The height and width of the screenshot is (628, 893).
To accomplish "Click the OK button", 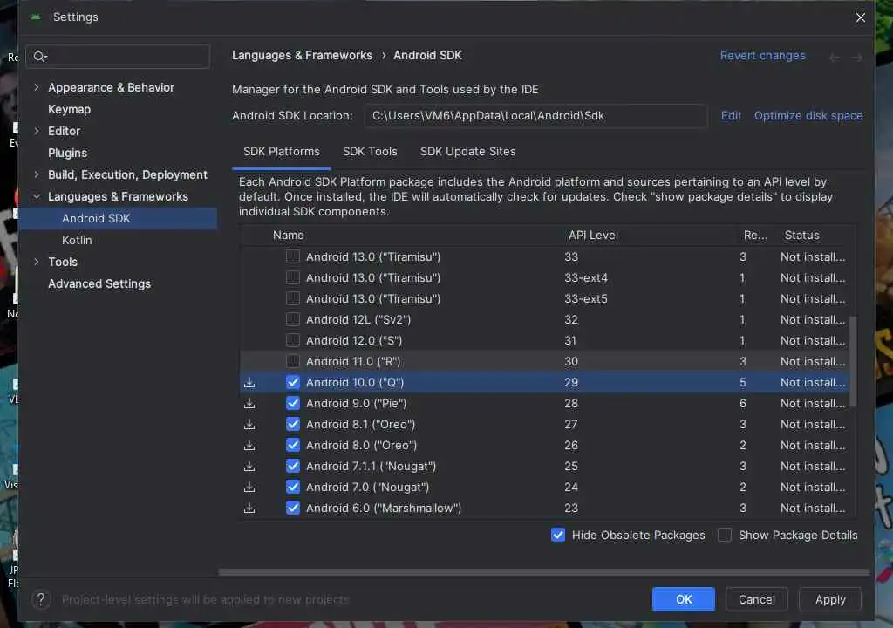I will [x=684, y=599].
